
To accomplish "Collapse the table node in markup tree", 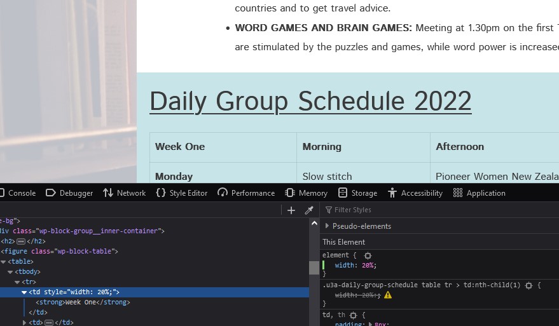I will (x=3, y=262).
